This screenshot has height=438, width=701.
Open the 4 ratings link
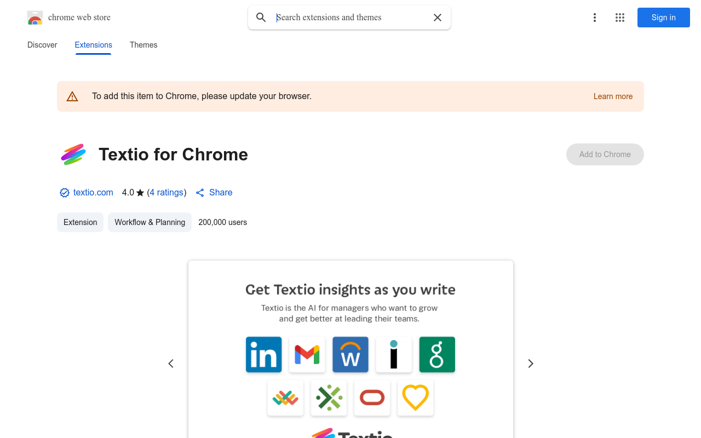click(x=166, y=193)
